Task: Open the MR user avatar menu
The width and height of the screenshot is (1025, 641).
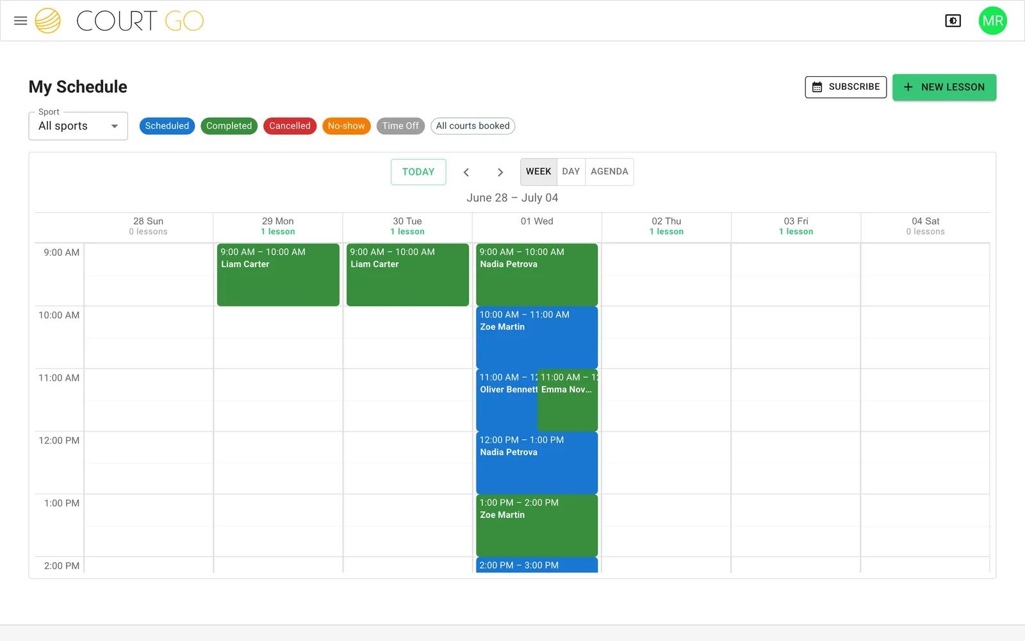Action: [992, 21]
